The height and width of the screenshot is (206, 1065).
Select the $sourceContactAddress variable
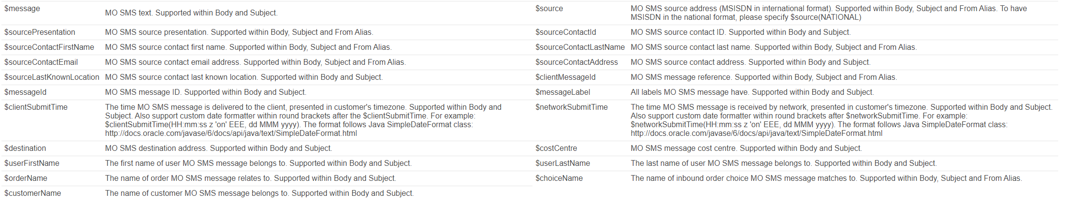[x=576, y=62]
